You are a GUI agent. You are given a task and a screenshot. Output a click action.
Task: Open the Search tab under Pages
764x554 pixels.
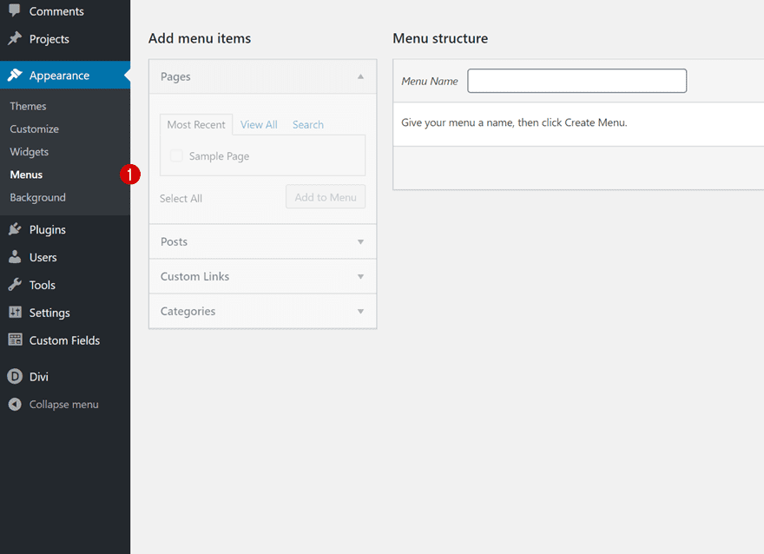[307, 124]
